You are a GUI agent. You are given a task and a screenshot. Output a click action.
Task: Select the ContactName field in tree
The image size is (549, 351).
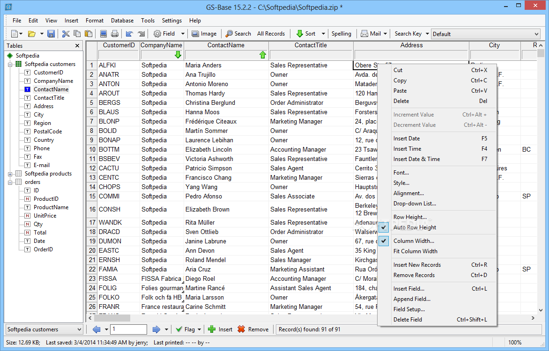(x=51, y=89)
